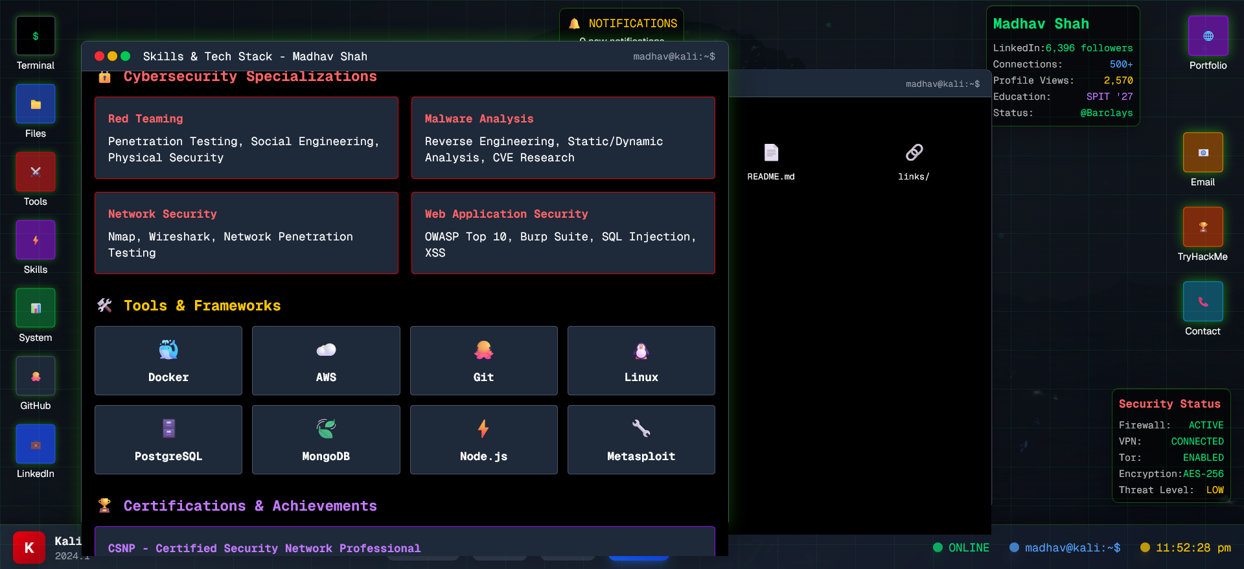
Task: Select the AWS tool card
Action: (x=326, y=360)
